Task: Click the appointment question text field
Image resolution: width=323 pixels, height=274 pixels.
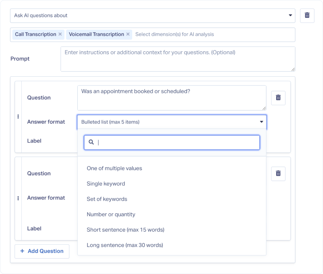Action: pyautogui.click(x=172, y=98)
